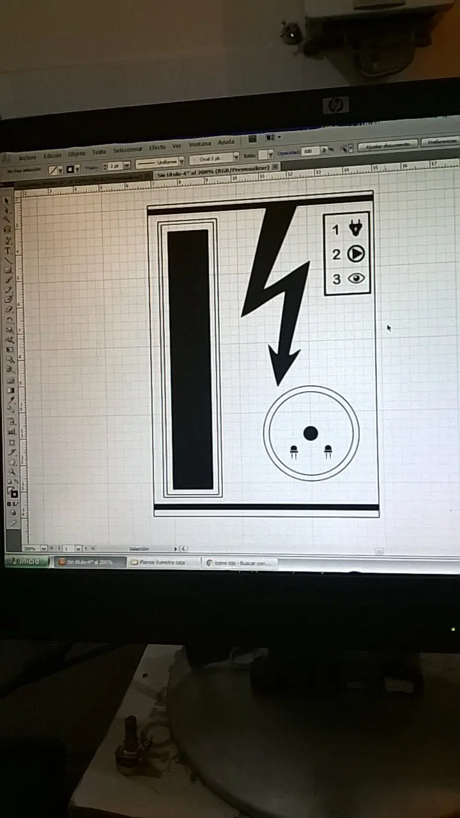Select the Gradient tool

click(x=10, y=390)
